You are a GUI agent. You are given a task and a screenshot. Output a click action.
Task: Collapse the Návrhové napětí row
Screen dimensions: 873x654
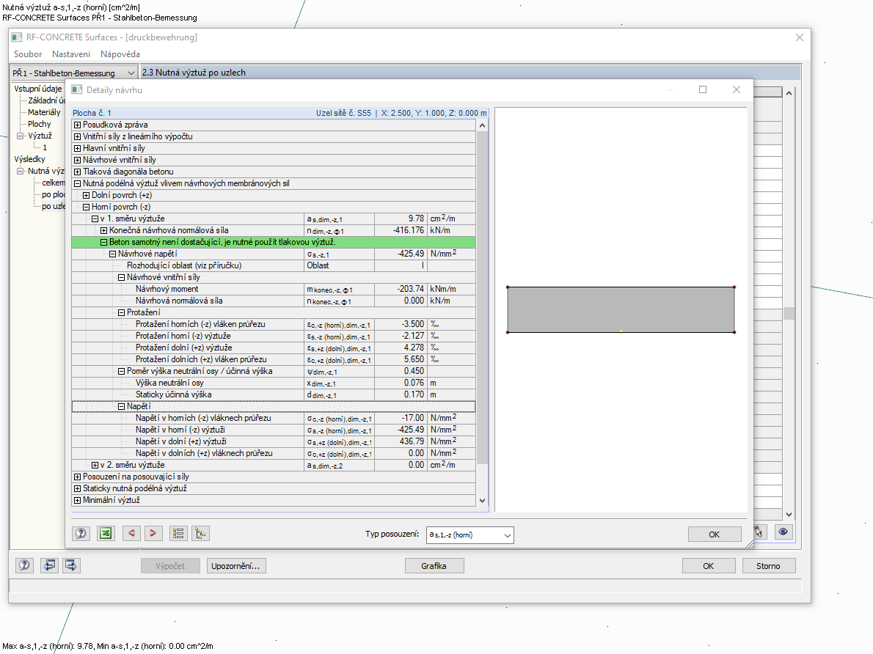112,254
